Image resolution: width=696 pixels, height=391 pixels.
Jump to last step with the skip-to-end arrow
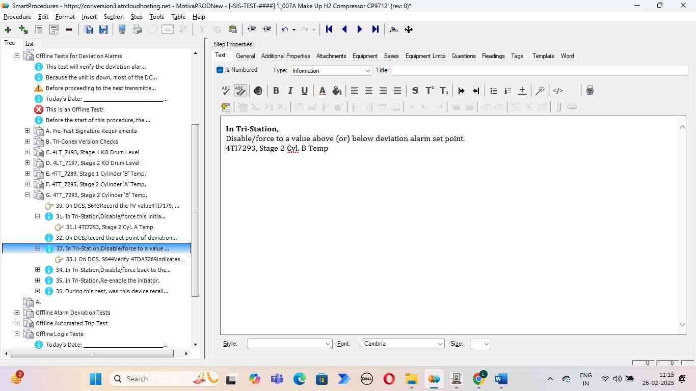pyautogui.click(x=376, y=30)
